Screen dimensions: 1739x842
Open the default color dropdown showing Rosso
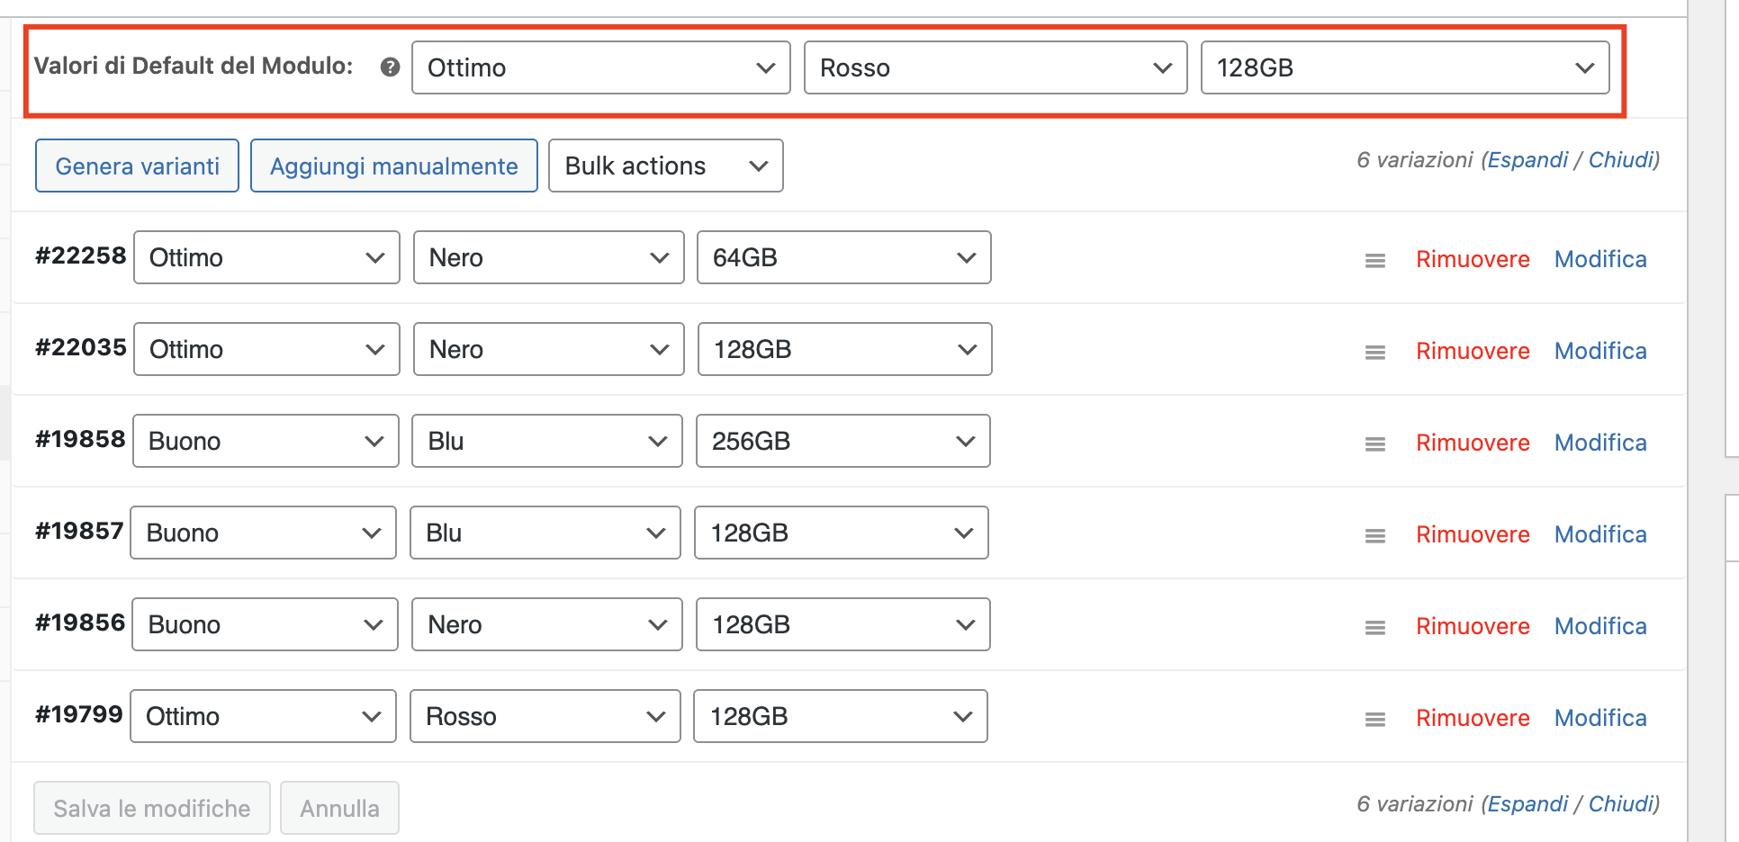point(996,67)
